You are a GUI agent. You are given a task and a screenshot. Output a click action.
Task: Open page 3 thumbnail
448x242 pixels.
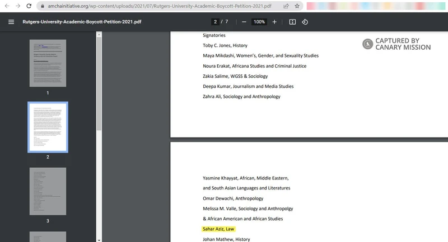(x=48, y=191)
